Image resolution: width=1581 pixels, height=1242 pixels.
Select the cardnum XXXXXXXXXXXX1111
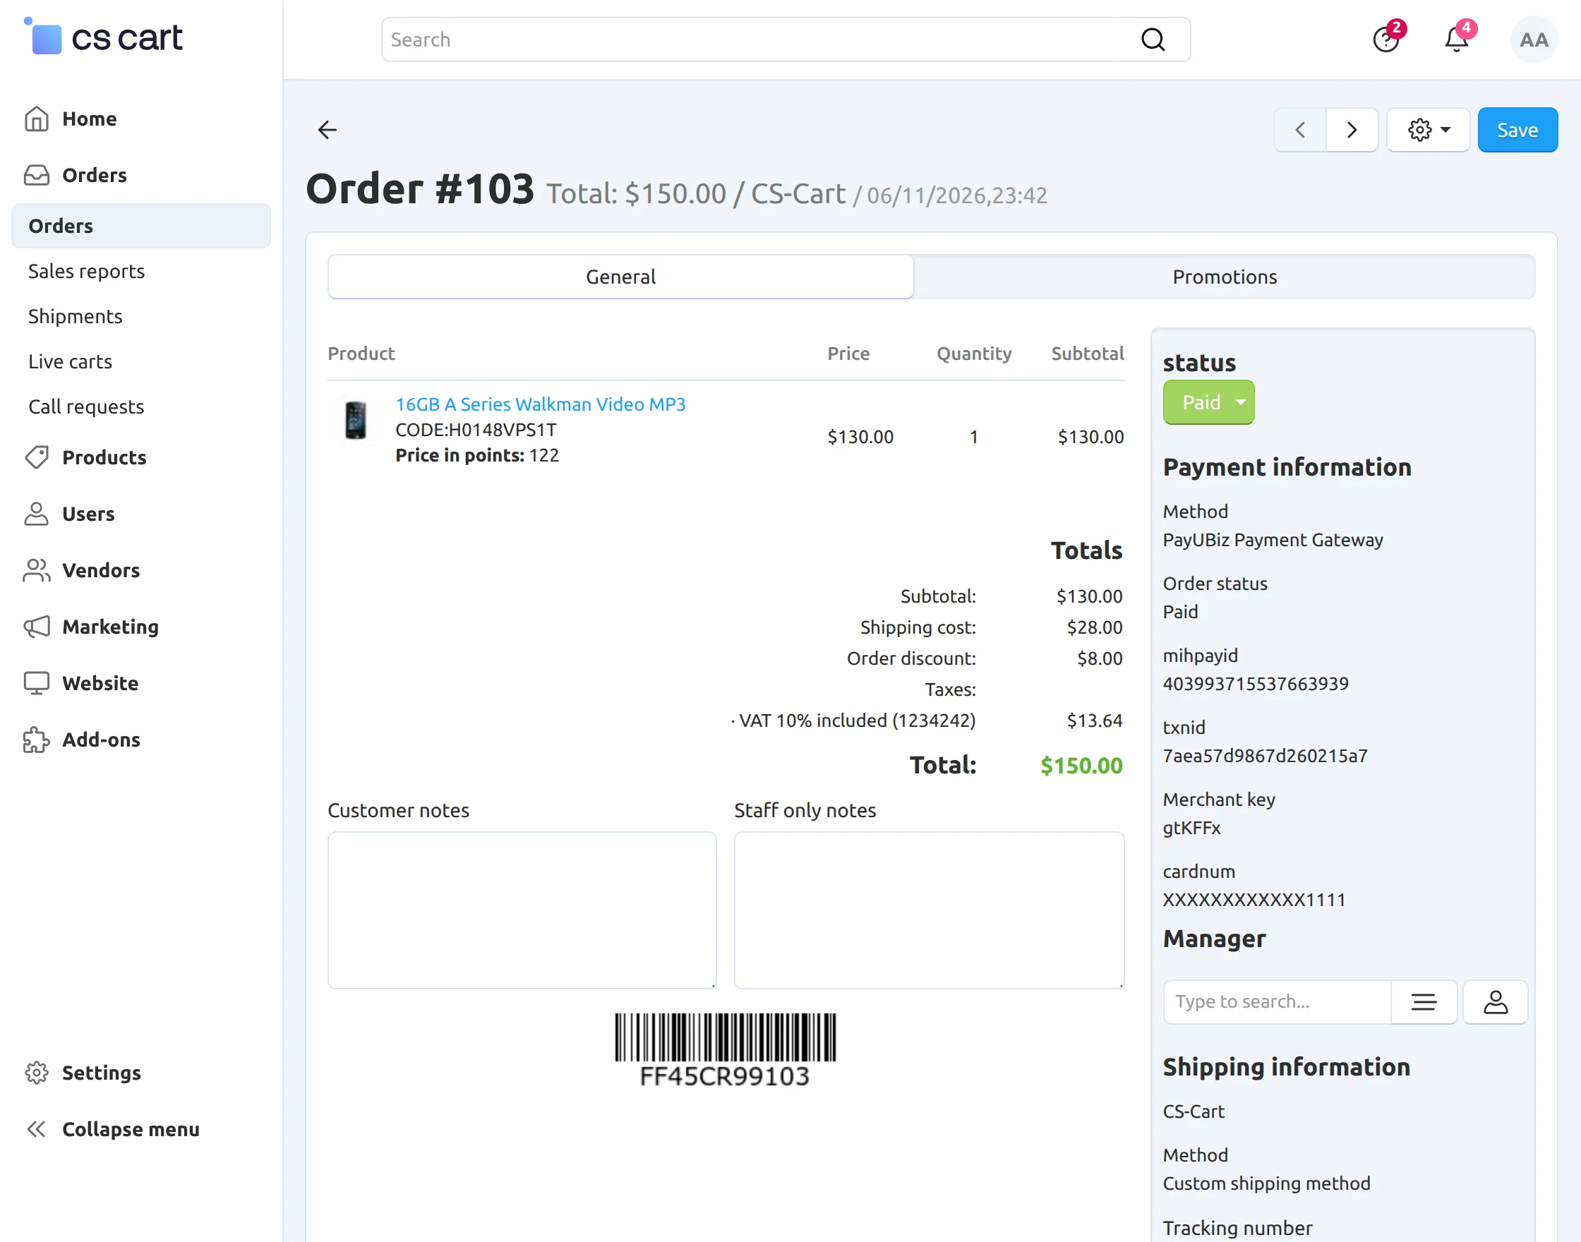(x=1254, y=900)
